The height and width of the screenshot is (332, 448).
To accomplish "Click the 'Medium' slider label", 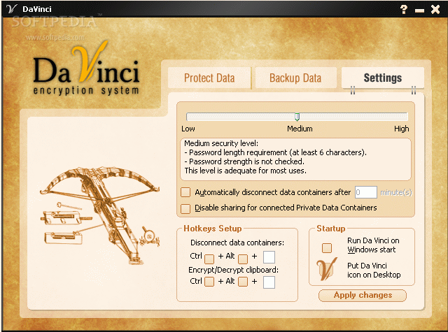I will [x=300, y=129].
